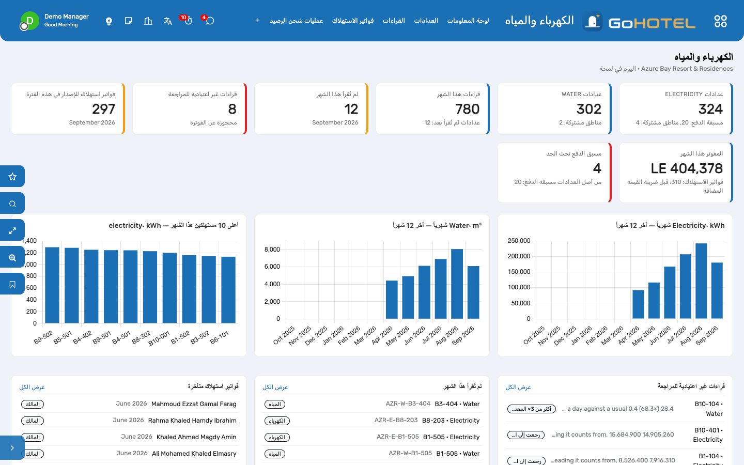The image size is (744, 465).
Task: Click the building/property switcher icon
Action: tap(148, 21)
